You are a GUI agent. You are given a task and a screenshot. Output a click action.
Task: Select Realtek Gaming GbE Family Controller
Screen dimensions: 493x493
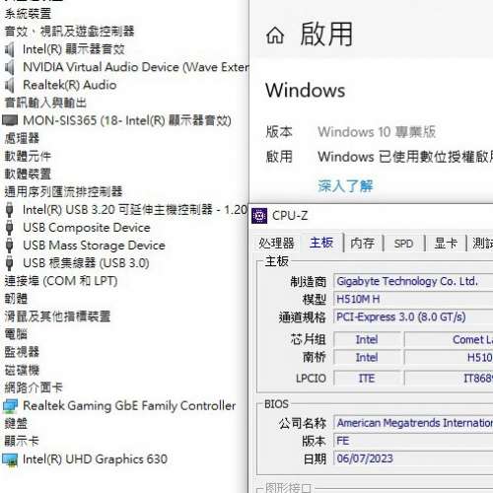(x=129, y=406)
